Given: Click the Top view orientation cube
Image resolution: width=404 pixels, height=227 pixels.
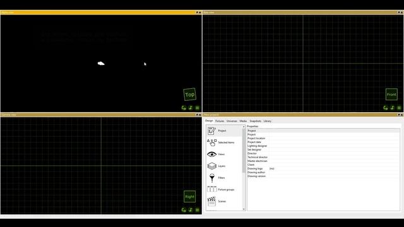Looking at the screenshot, I should coord(189,95).
